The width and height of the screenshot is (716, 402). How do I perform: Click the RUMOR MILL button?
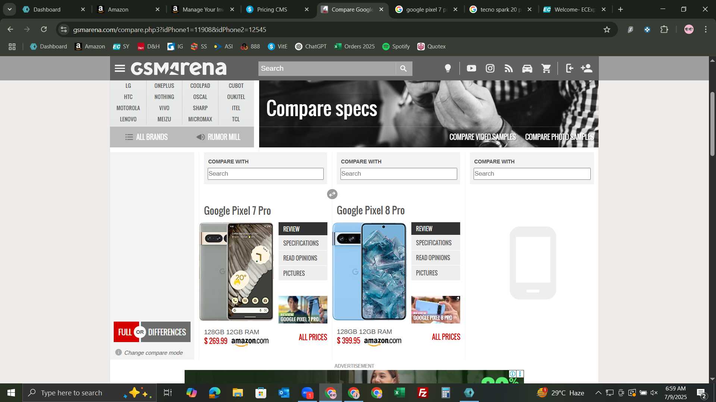(219, 137)
